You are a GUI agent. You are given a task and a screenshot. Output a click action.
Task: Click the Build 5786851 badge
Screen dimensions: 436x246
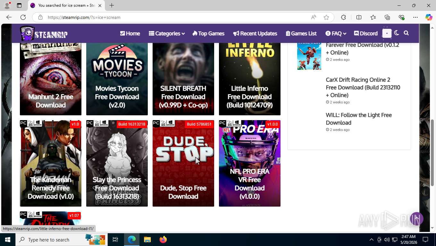point(199,124)
